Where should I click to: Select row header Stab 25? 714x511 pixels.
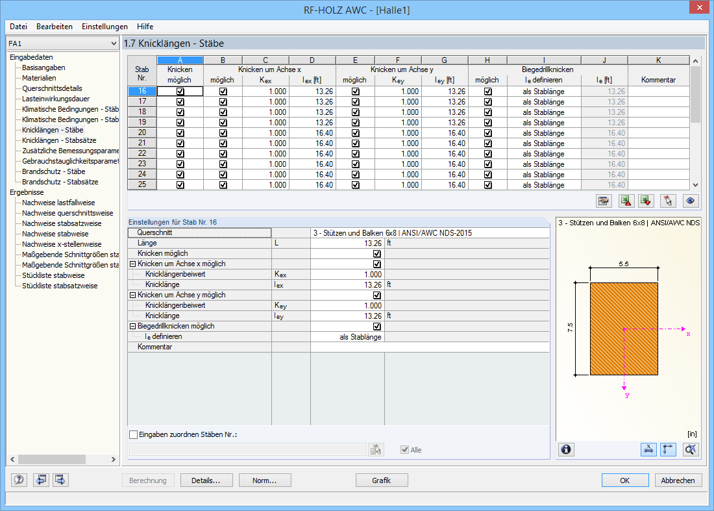point(142,185)
